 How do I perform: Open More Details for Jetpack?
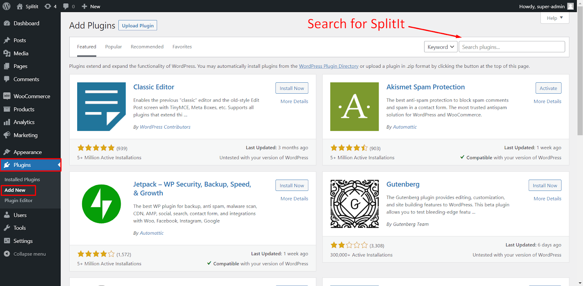[294, 199]
